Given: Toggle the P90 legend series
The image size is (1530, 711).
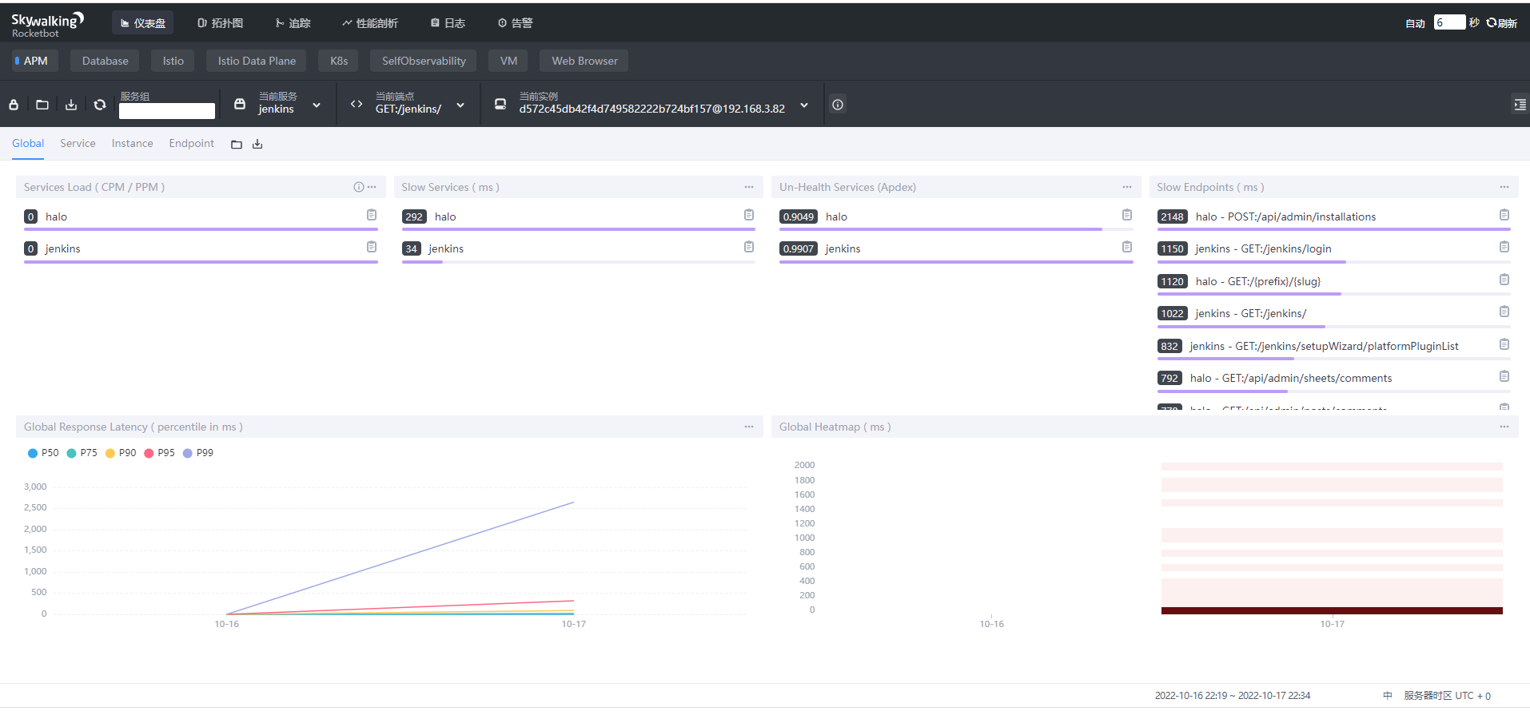Looking at the screenshot, I should coord(121,453).
